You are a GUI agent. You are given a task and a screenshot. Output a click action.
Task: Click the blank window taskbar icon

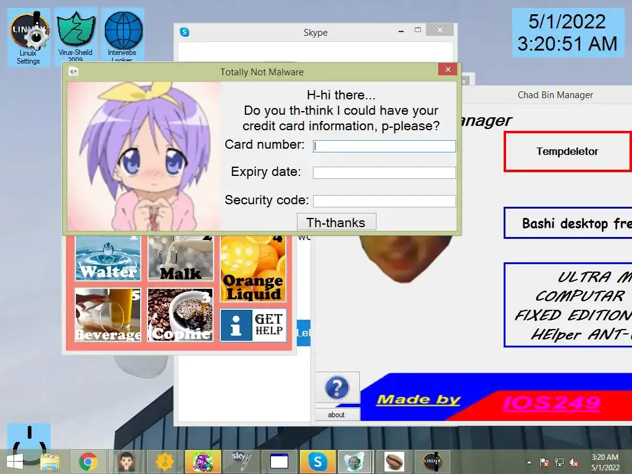279,462
